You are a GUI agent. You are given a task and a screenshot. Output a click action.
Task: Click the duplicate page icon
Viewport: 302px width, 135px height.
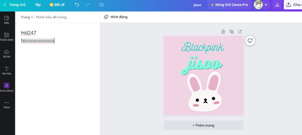coord(232,32)
